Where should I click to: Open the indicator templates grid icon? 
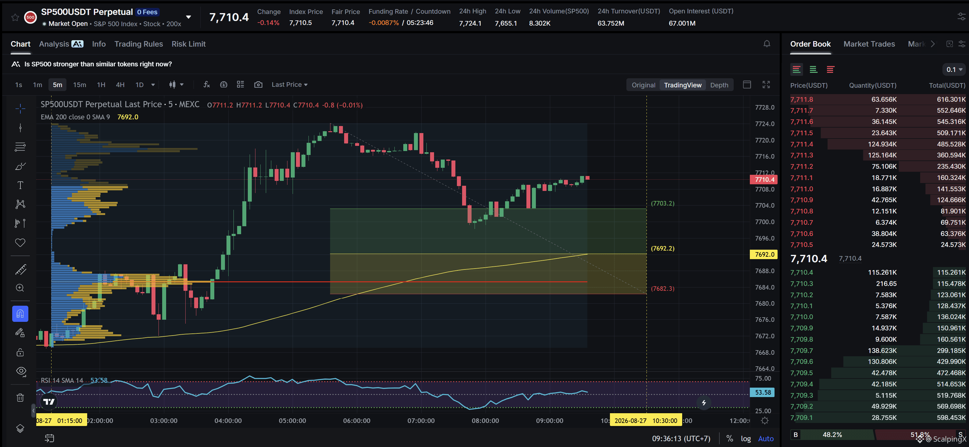[x=240, y=85]
